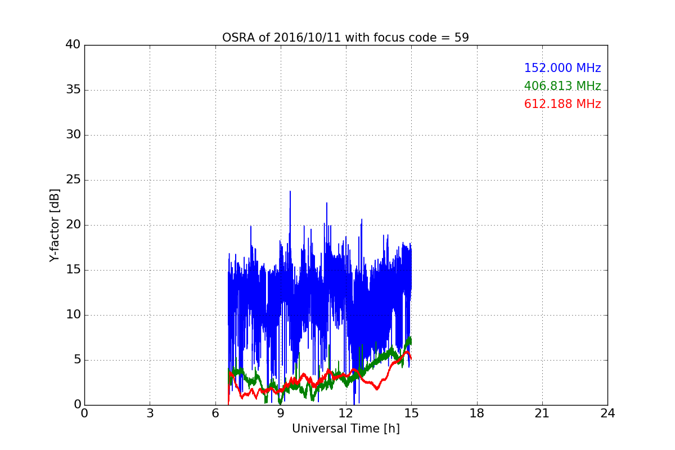The width and height of the screenshot is (675, 450).
Task: Click y-axis tick label 30
Action: click(x=73, y=135)
